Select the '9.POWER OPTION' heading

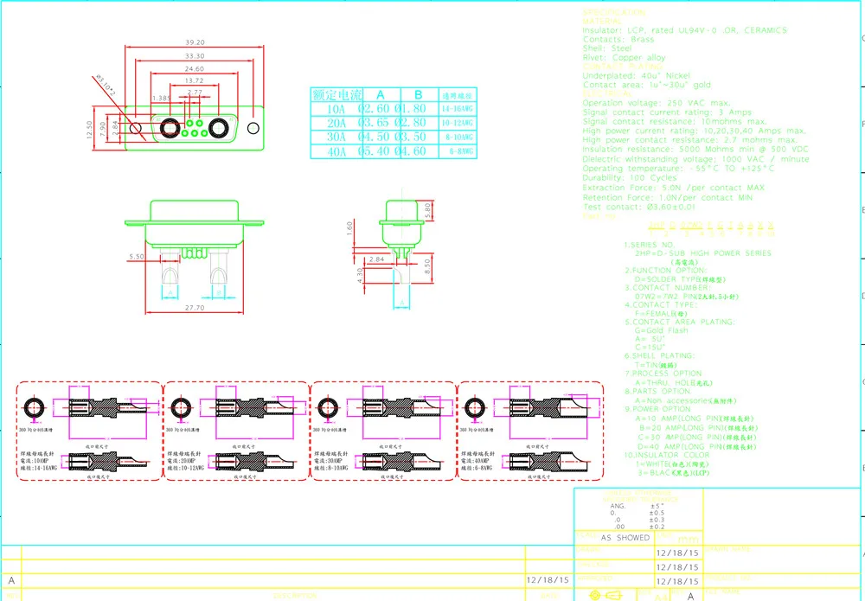click(657, 409)
